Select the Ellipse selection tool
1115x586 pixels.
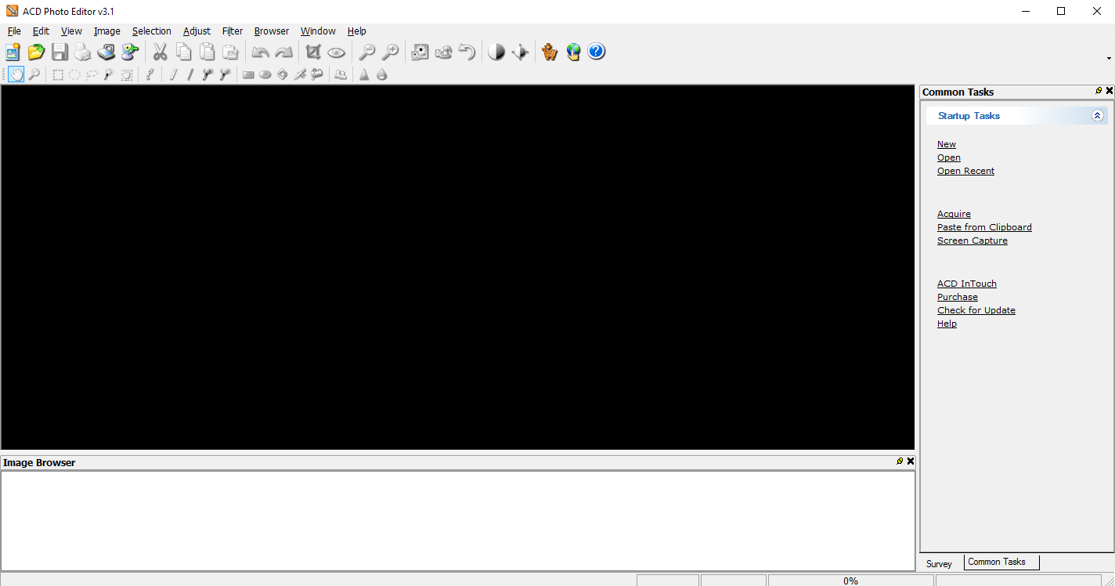74,74
